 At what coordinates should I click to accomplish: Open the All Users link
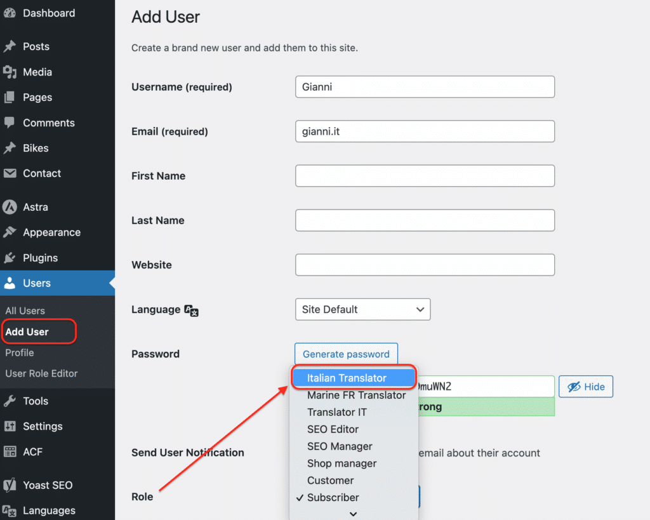(25, 310)
